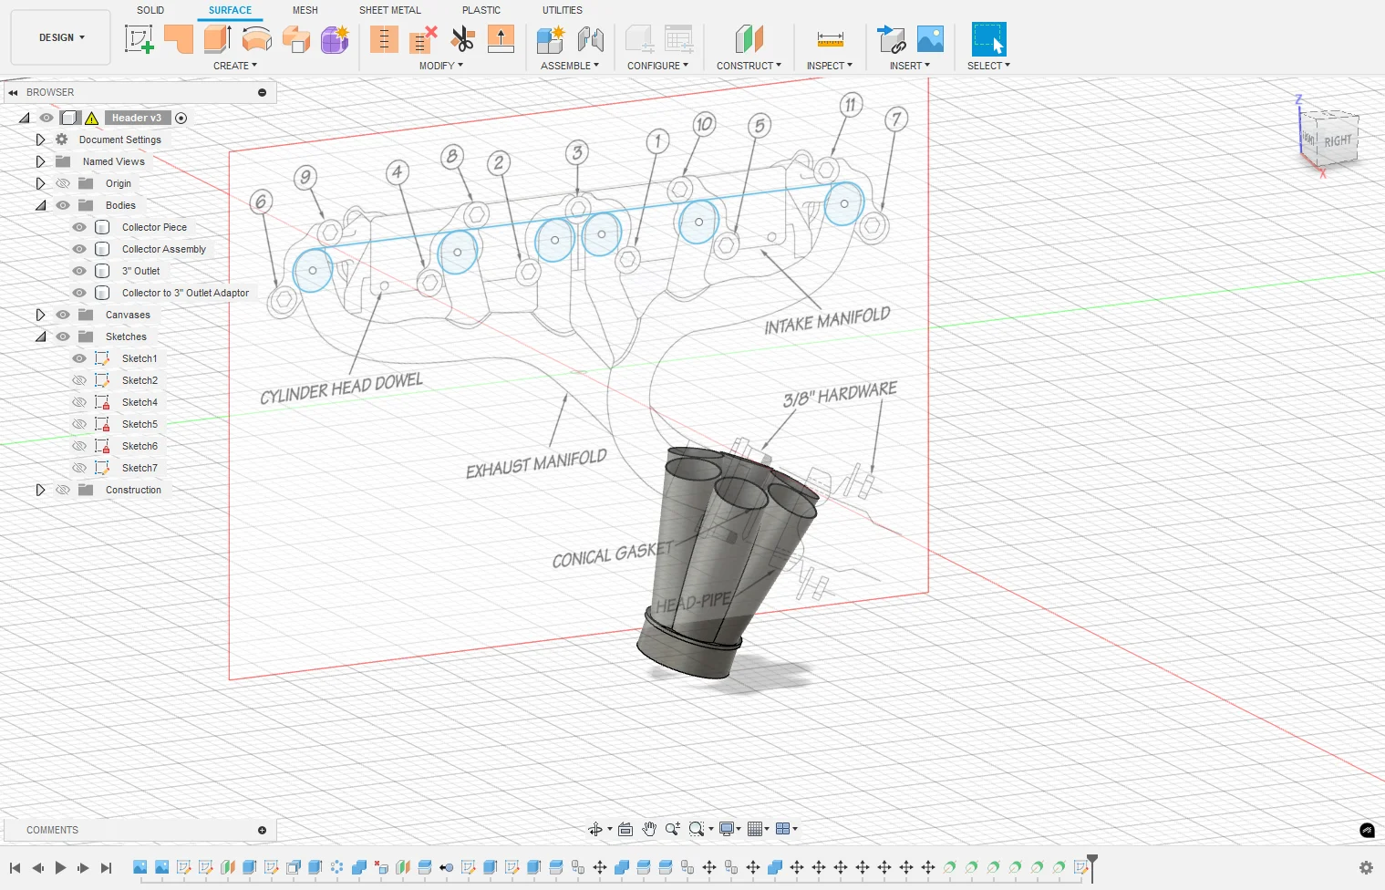Click the timeline Play button
The width and height of the screenshot is (1385, 890).
tap(60, 868)
